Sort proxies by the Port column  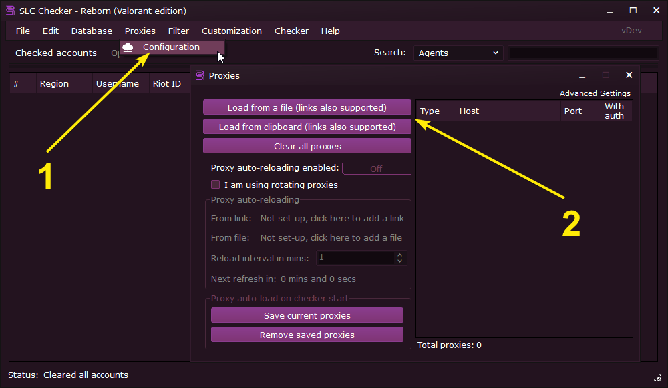(x=580, y=111)
